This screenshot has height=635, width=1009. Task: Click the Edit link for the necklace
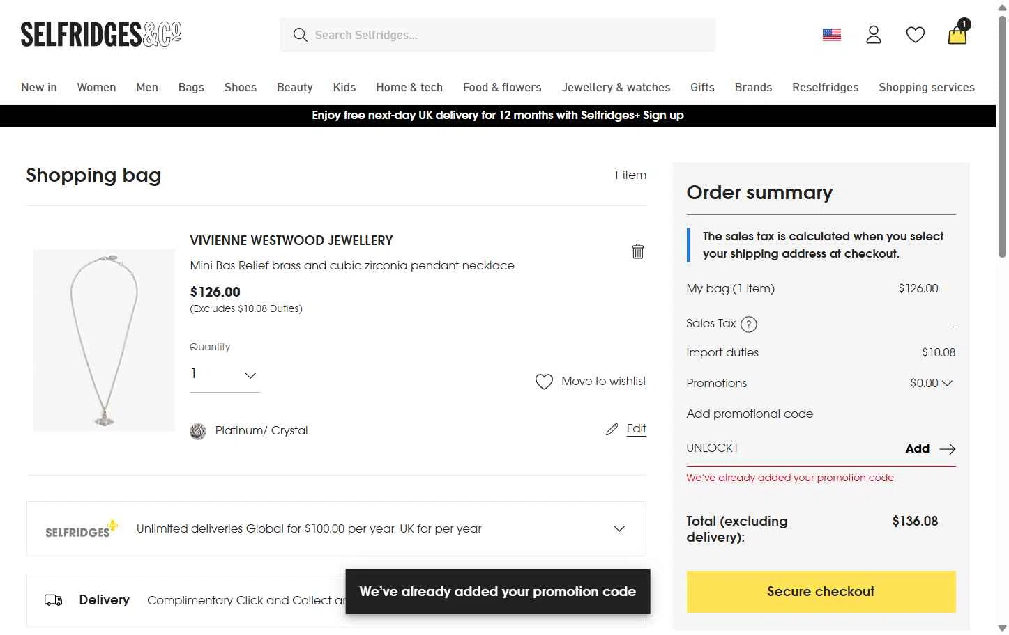pos(637,428)
